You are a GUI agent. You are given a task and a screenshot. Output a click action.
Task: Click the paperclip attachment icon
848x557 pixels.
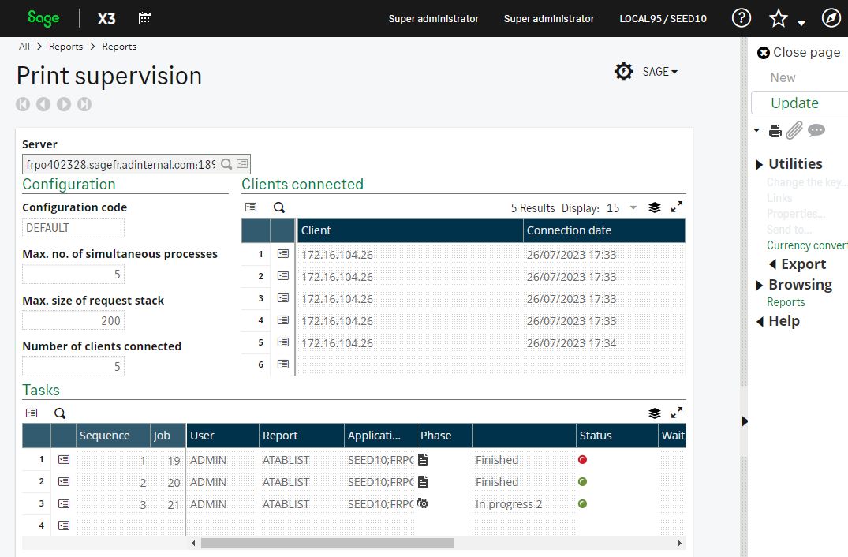click(x=794, y=130)
